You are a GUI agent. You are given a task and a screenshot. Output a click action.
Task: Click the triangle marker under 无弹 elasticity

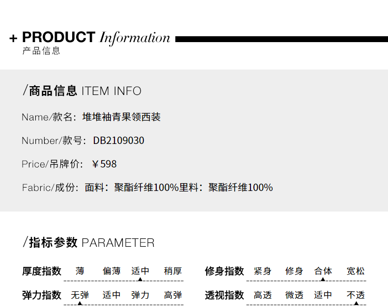(80, 303)
